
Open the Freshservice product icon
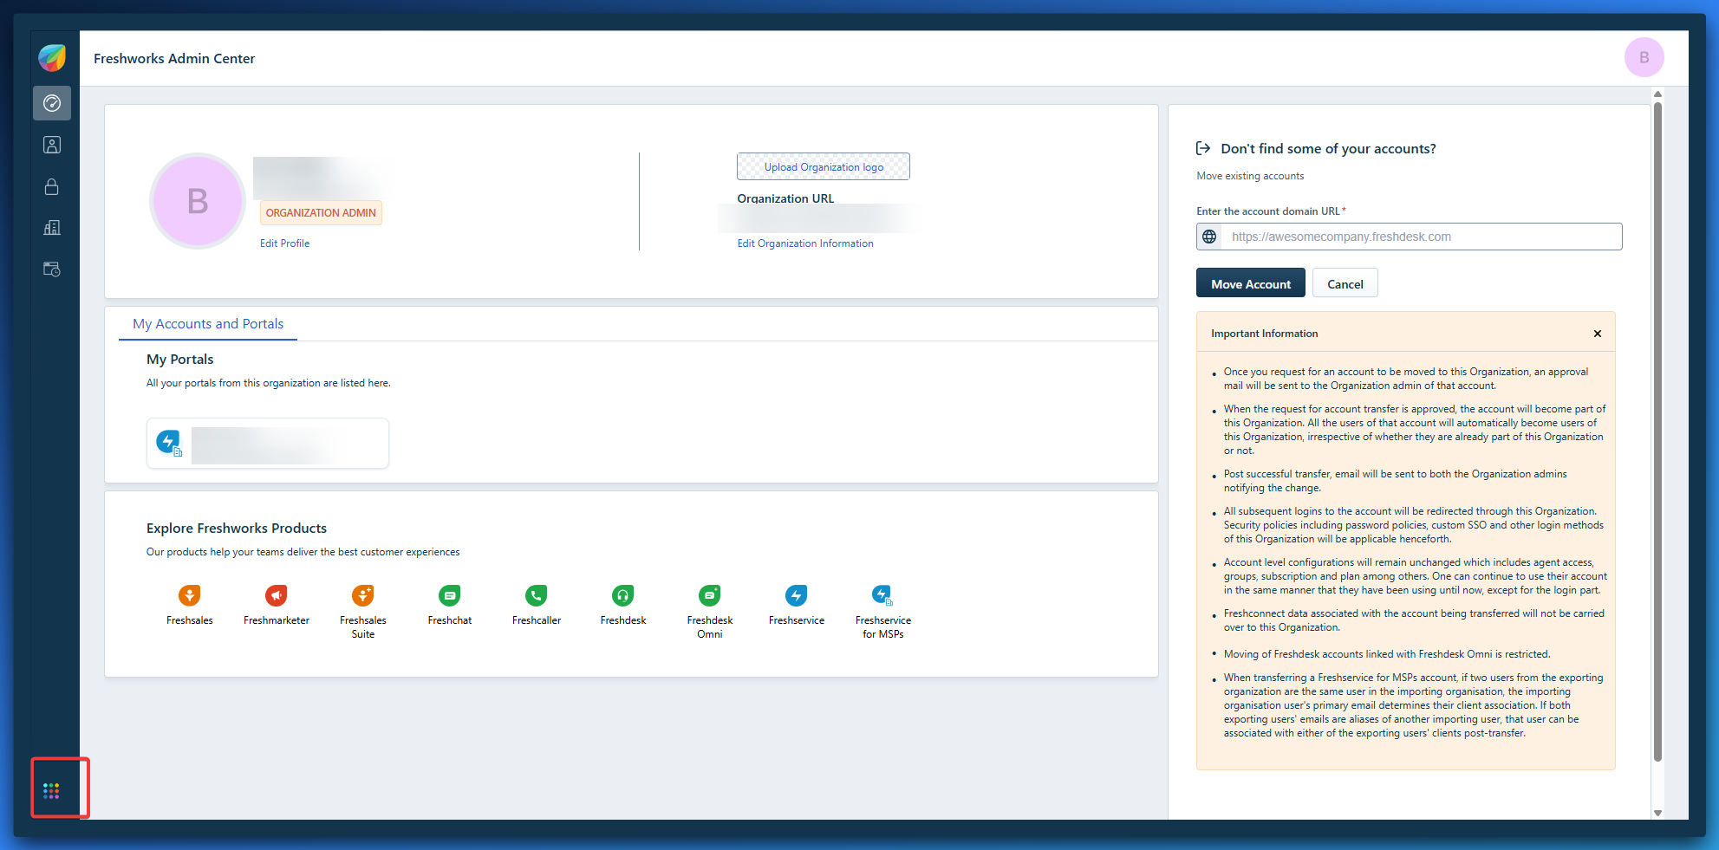[x=796, y=595]
